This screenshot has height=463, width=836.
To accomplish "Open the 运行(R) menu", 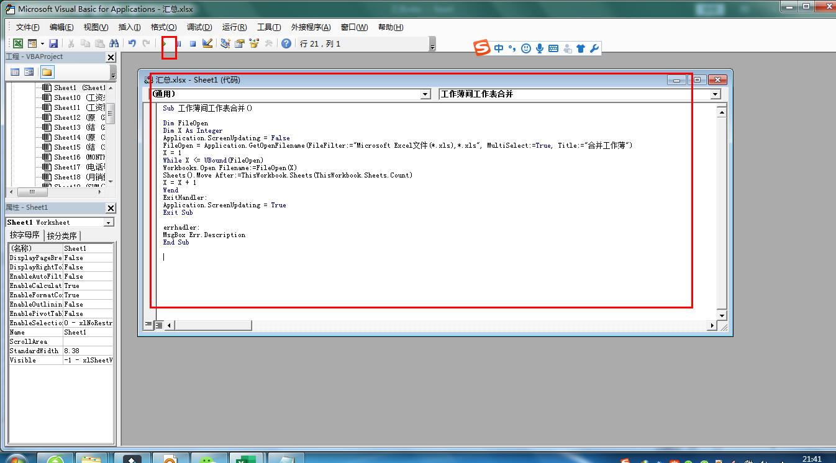I will pyautogui.click(x=234, y=27).
